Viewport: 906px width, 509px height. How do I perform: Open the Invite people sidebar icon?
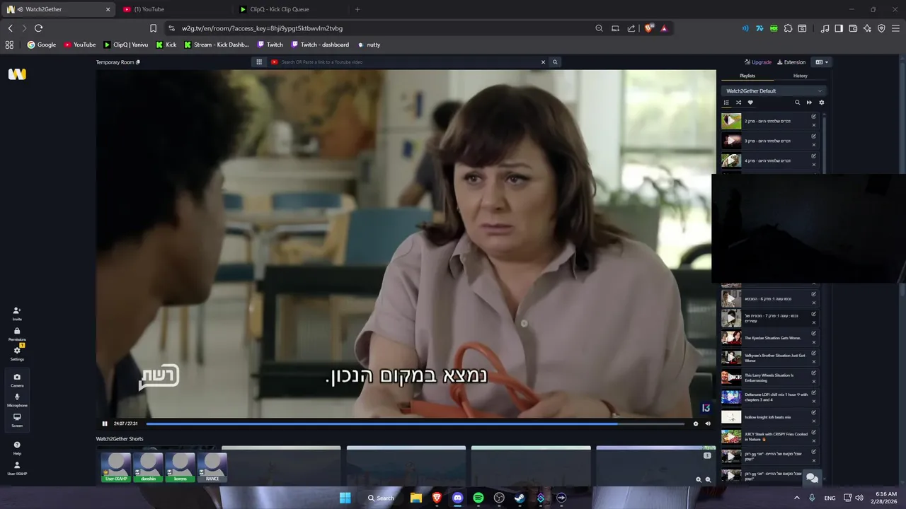17,313
